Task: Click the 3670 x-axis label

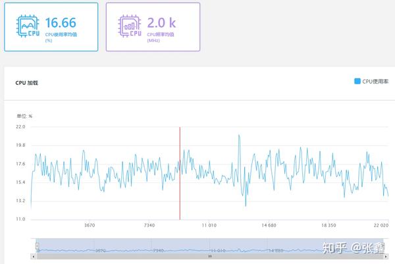Action: [x=90, y=225]
